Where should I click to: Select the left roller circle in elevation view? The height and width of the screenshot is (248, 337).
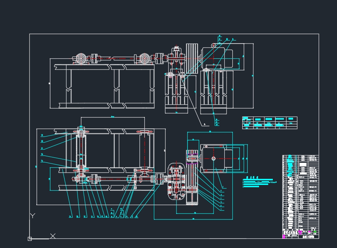click(x=81, y=58)
